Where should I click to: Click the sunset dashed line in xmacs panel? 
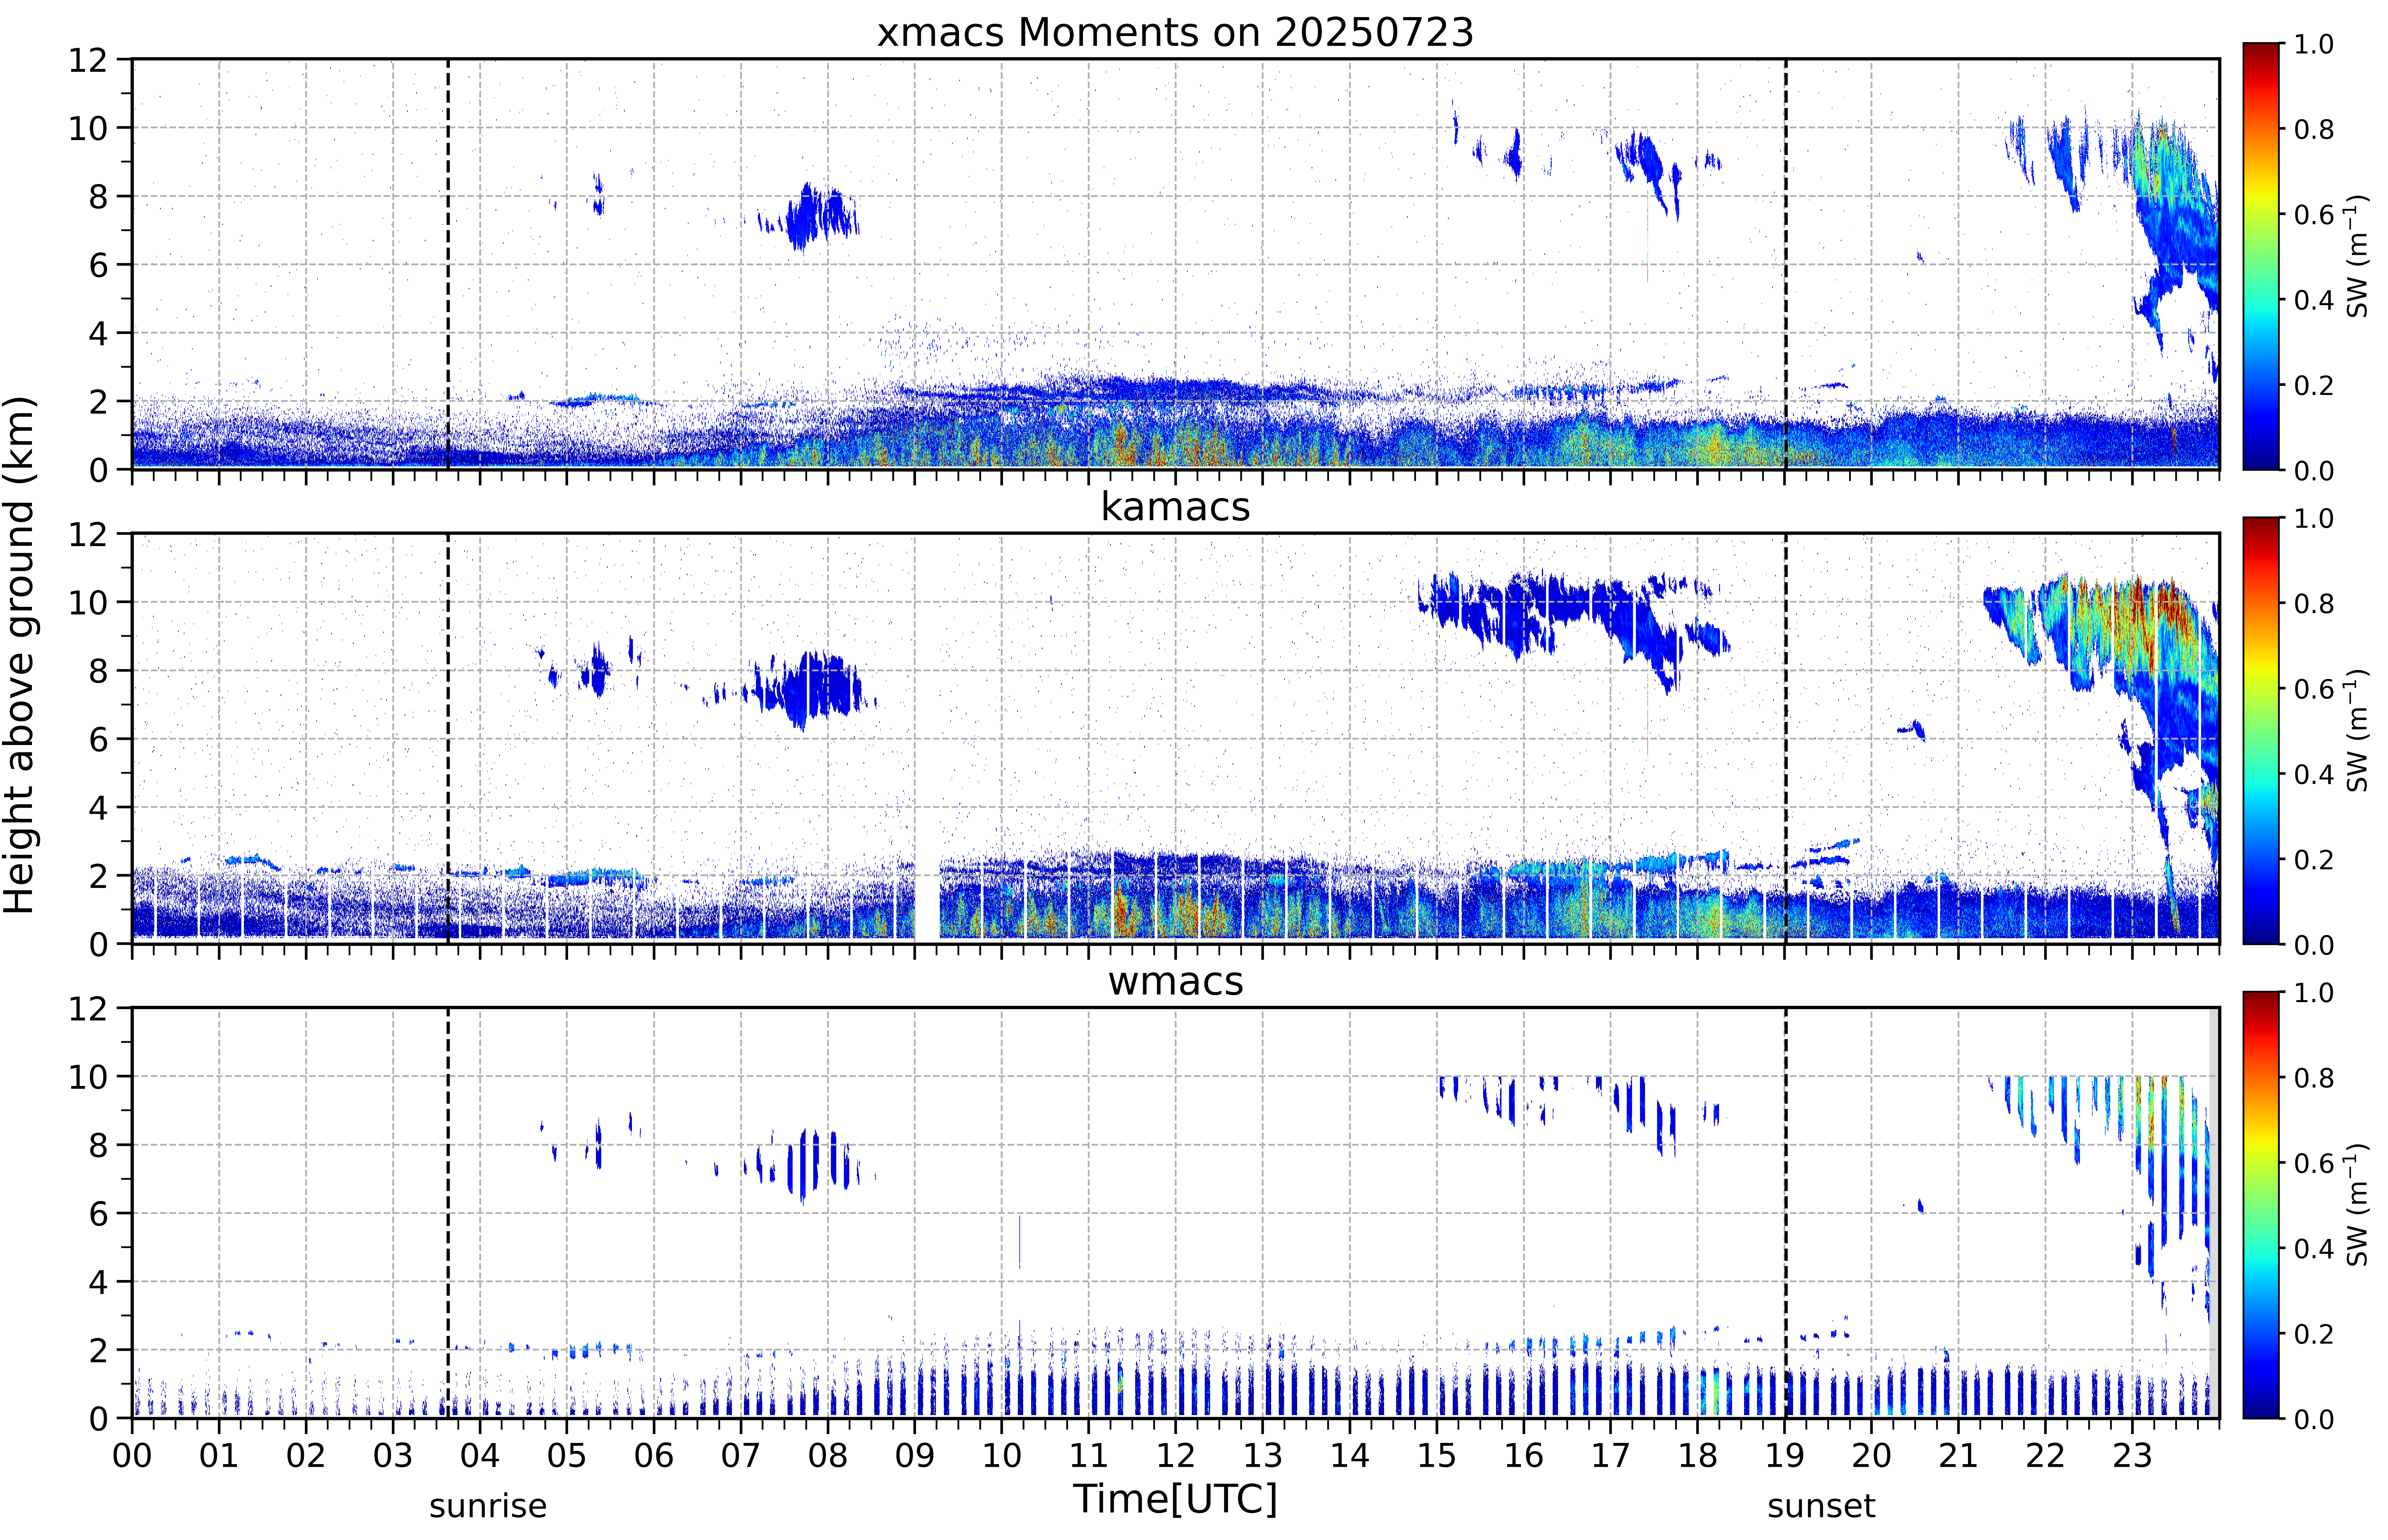pos(1786,264)
